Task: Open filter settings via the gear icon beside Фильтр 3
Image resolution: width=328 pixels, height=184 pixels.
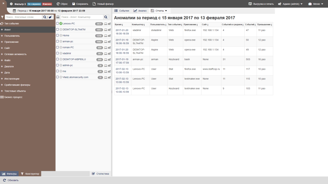Action: pyautogui.click(x=11, y=4)
